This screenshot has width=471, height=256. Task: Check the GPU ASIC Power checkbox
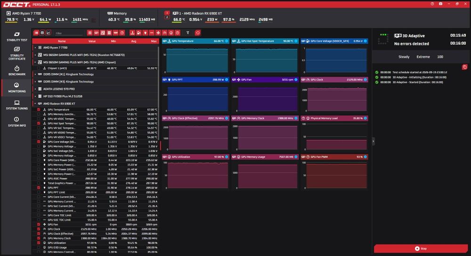[x=39, y=178]
